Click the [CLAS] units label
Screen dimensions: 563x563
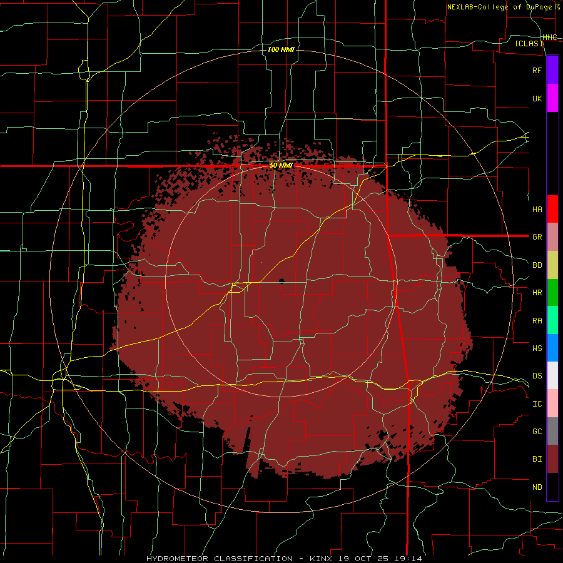pos(529,43)
